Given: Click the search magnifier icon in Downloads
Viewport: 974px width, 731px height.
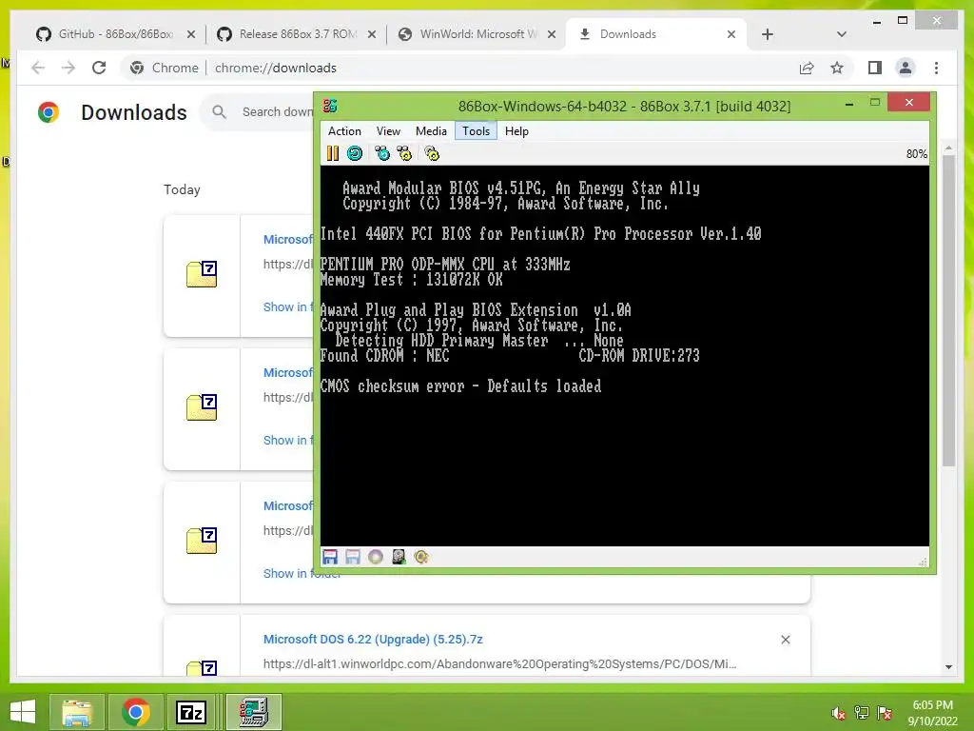Looking at the screenshot, I should 219,112.
